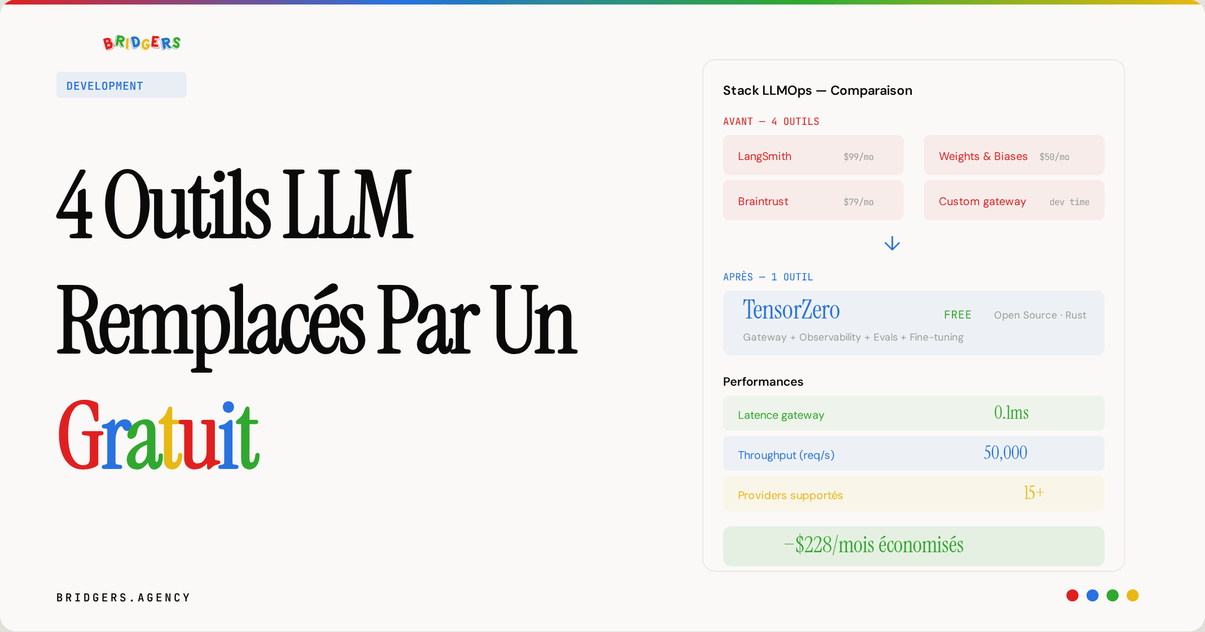The width and height of the screenshot is (1205, 632).
Task: Click the BRIDGERS.AGENCY footer text
Action: point(123,597)
